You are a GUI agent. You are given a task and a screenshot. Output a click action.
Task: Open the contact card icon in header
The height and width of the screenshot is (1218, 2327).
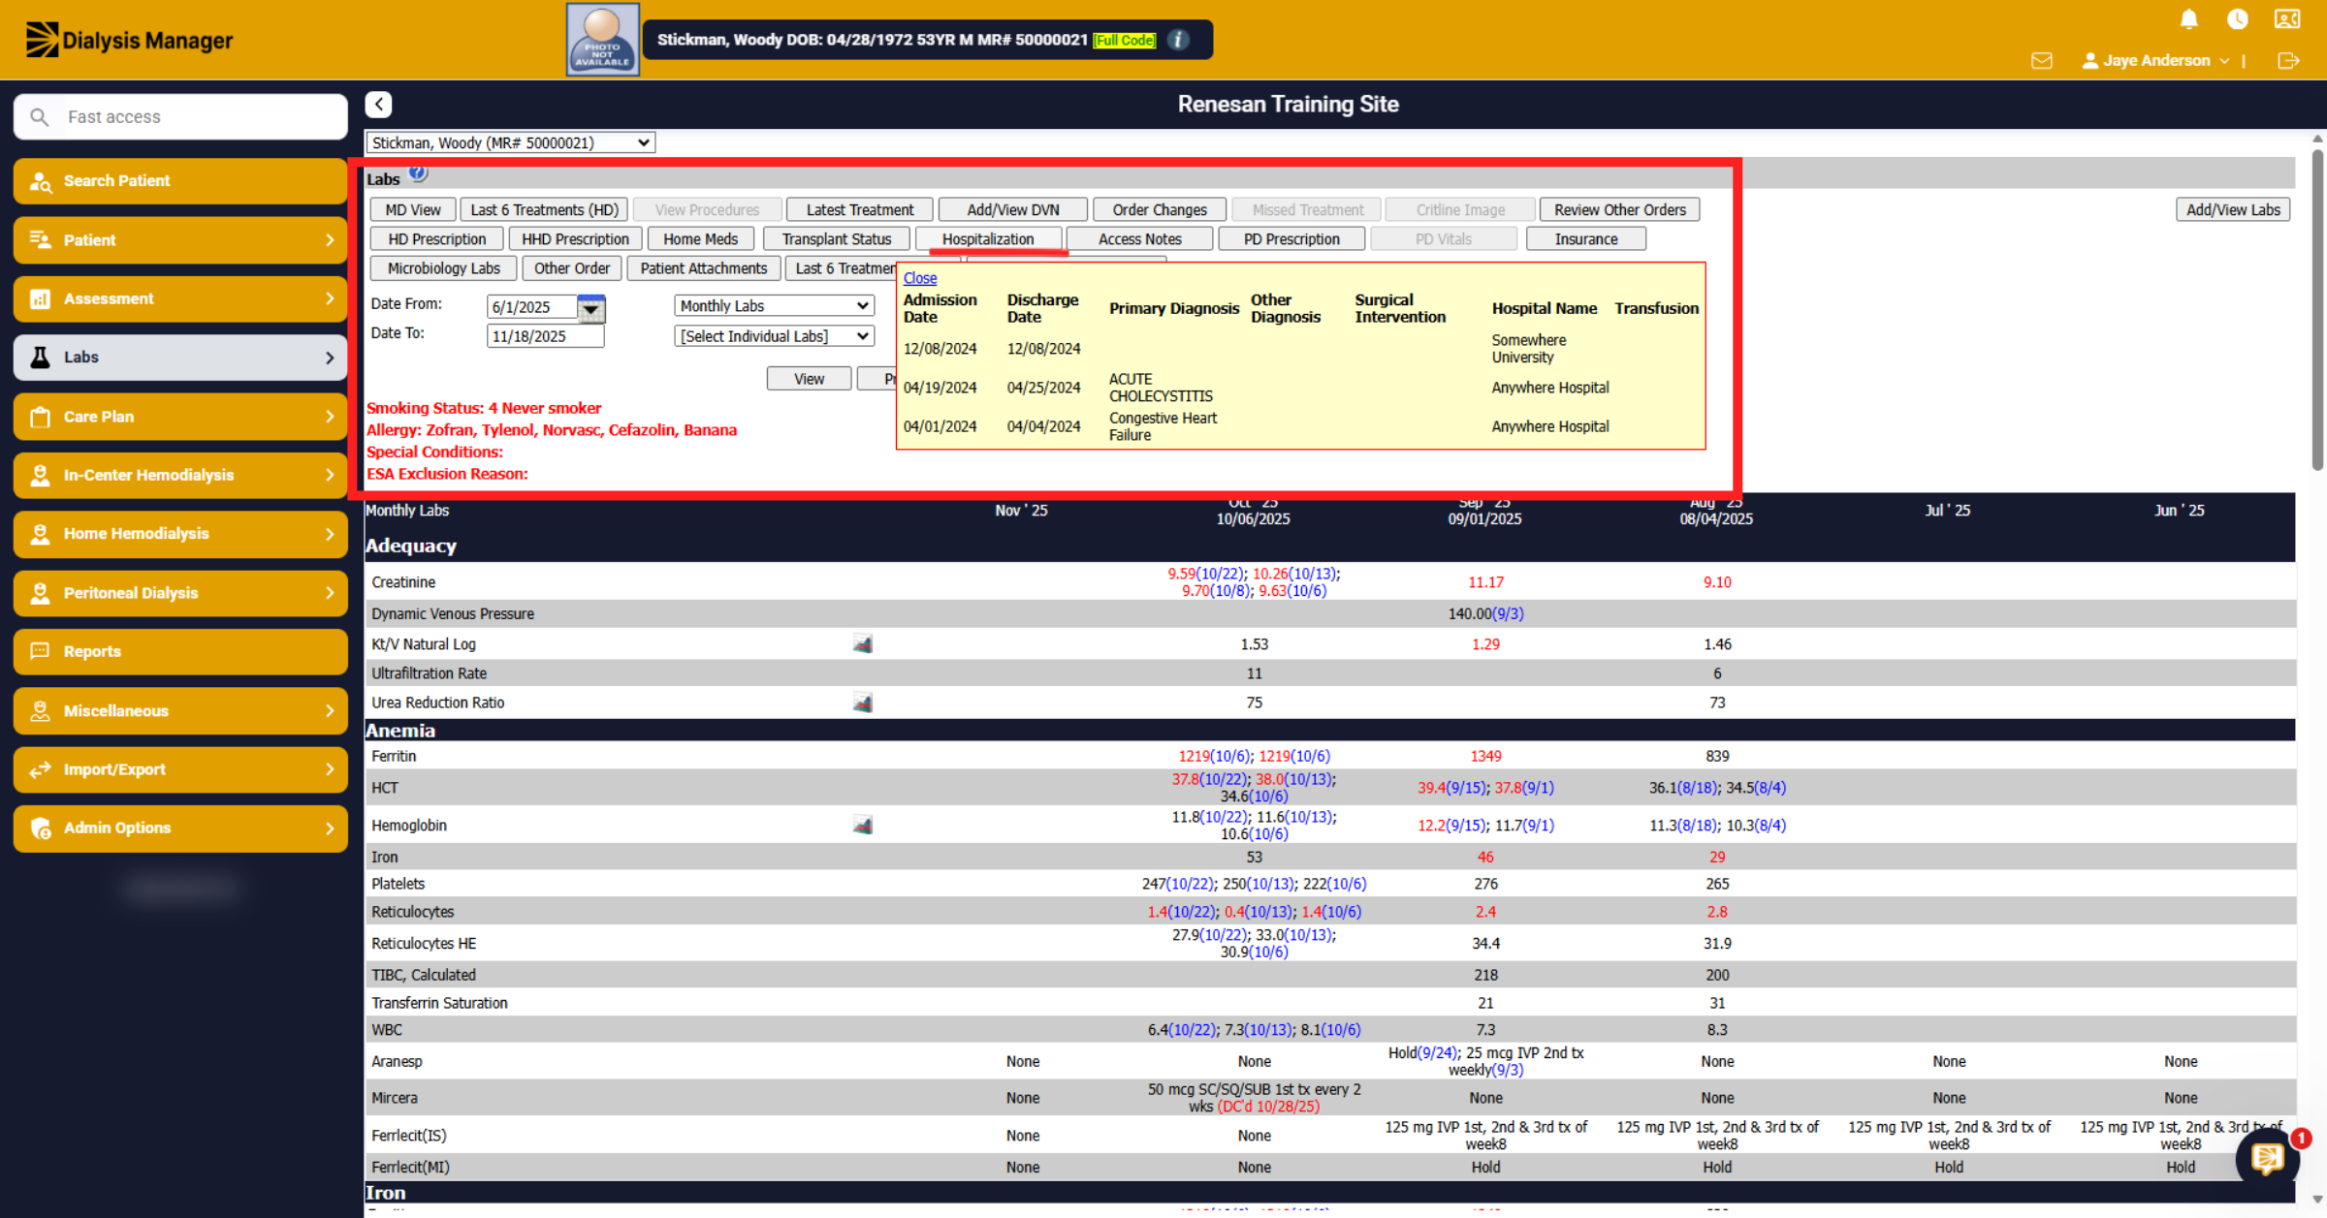tap(2287, 19)
